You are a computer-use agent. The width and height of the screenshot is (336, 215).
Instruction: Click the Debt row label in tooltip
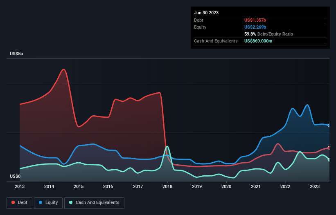[198, 20]
